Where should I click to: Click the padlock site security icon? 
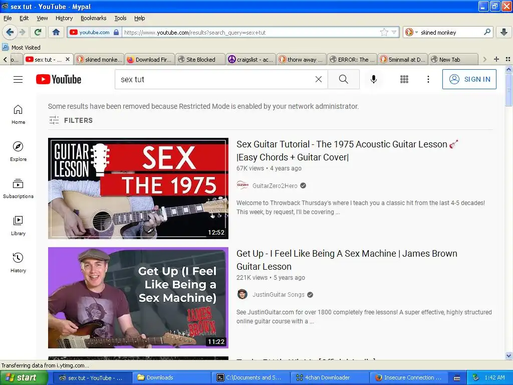[116, 32]
